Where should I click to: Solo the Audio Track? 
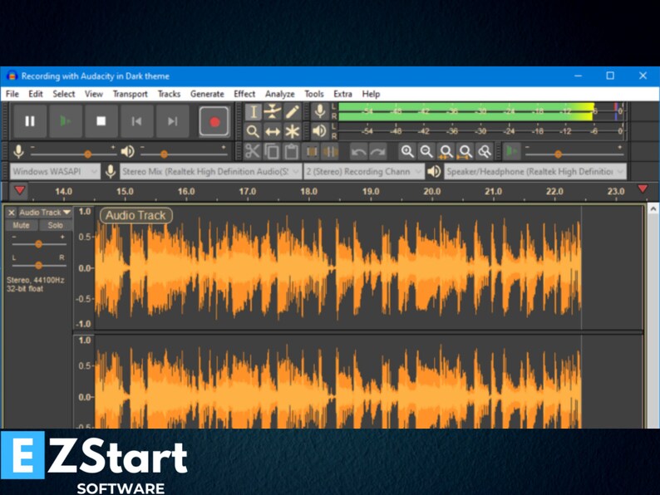tap(55, 225)
